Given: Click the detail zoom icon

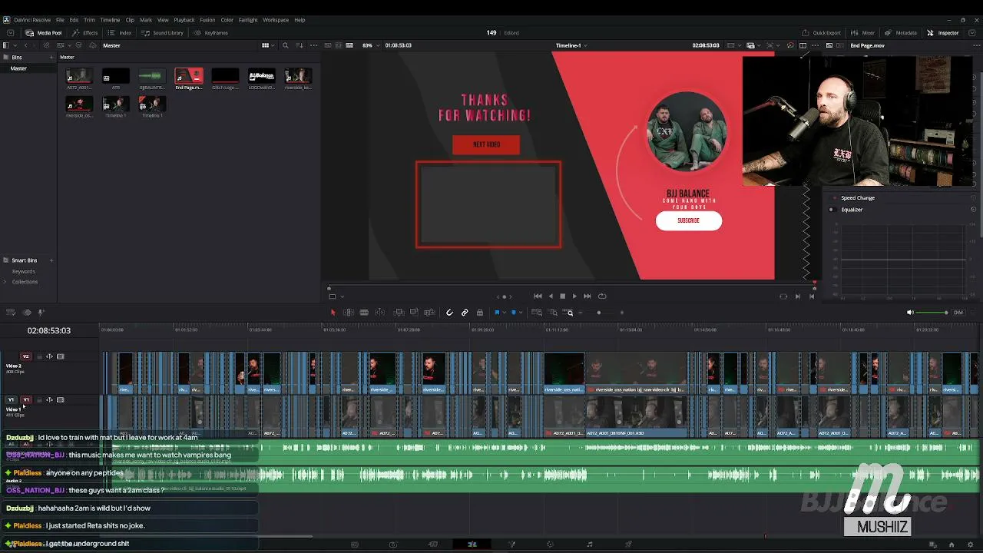Looking at the screenshot, I should tap(553, 313).
